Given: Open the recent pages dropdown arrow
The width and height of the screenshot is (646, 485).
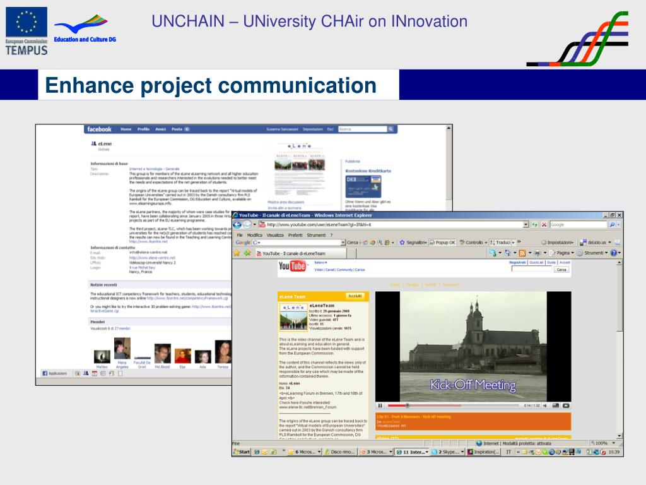Looking at the screenshot, I should [254, 225].
